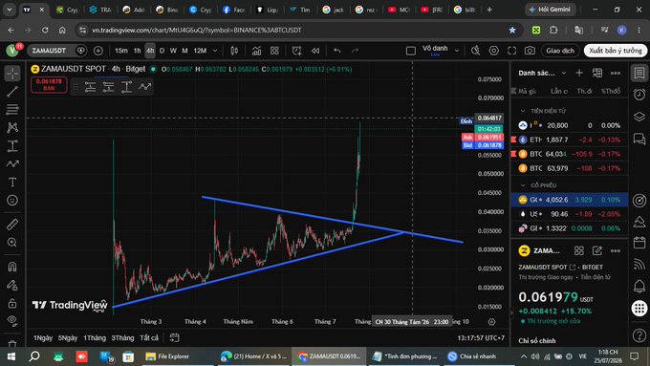
Task: Open the indicator templates grid
Action: pos(274,51)
